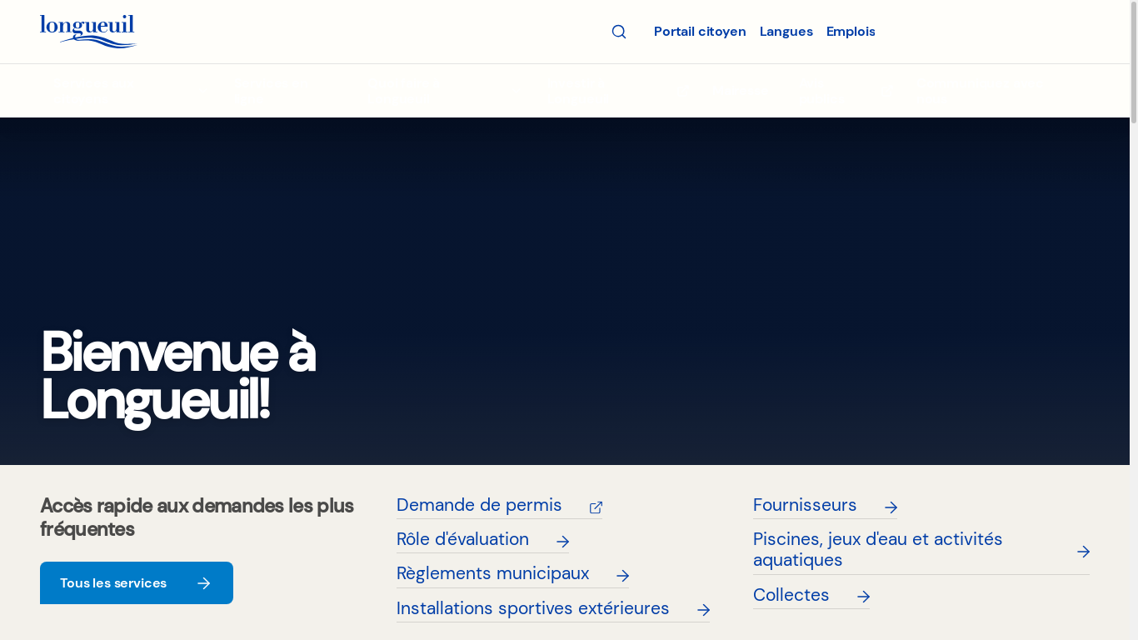Click arrow icon beside Piscines, jeux d'eau link
The image size is (1138, 640).
click(x=1083, y=552)
